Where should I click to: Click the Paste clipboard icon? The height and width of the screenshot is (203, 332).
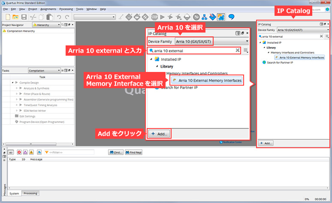pos(50,17)
